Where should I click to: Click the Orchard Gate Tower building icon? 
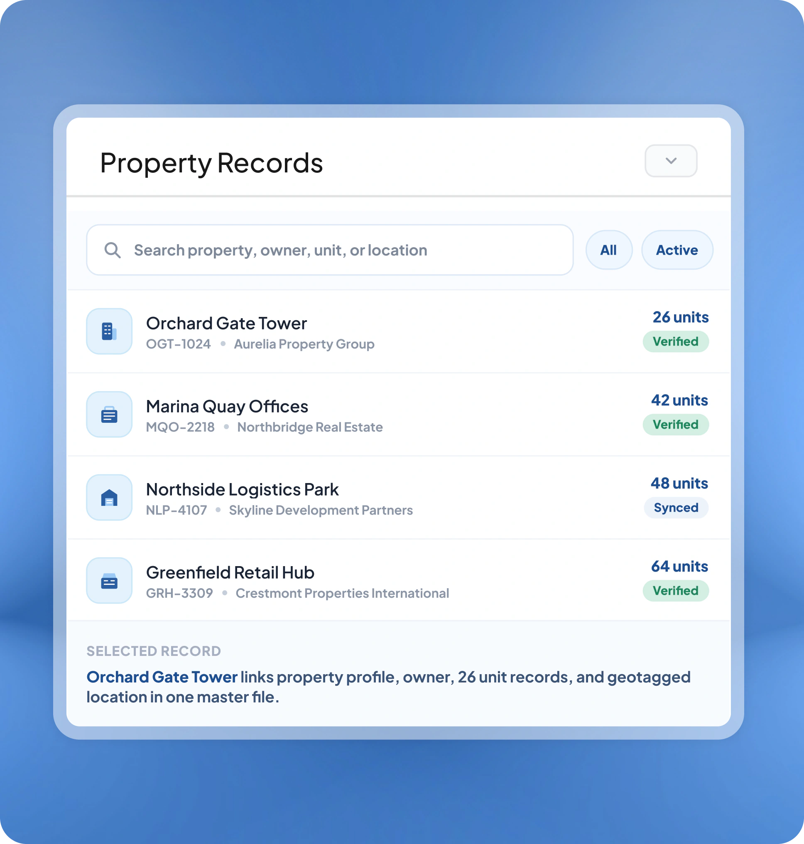pyautogui.click(x=109, y=331)
